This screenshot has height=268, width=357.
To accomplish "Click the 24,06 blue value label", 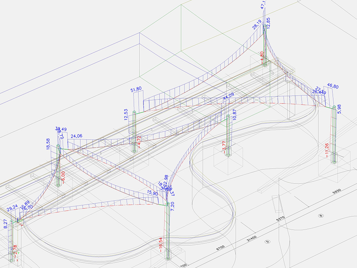I will click(x=76, y=136).
